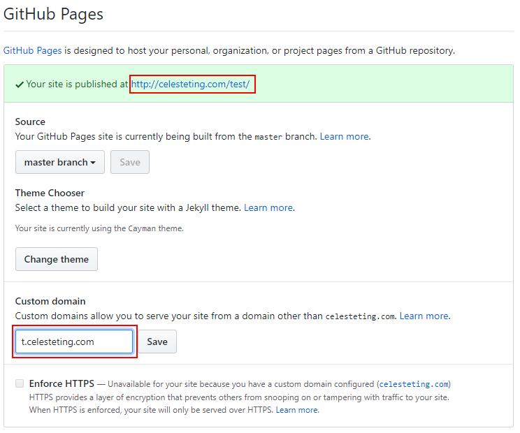Click the 'GitHub Pages' page heading
520x433 pixels.
pyautogui.click(x=53, y=14)
